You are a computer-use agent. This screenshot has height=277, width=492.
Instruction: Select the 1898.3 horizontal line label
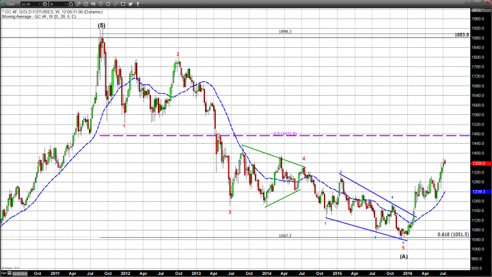285,31
